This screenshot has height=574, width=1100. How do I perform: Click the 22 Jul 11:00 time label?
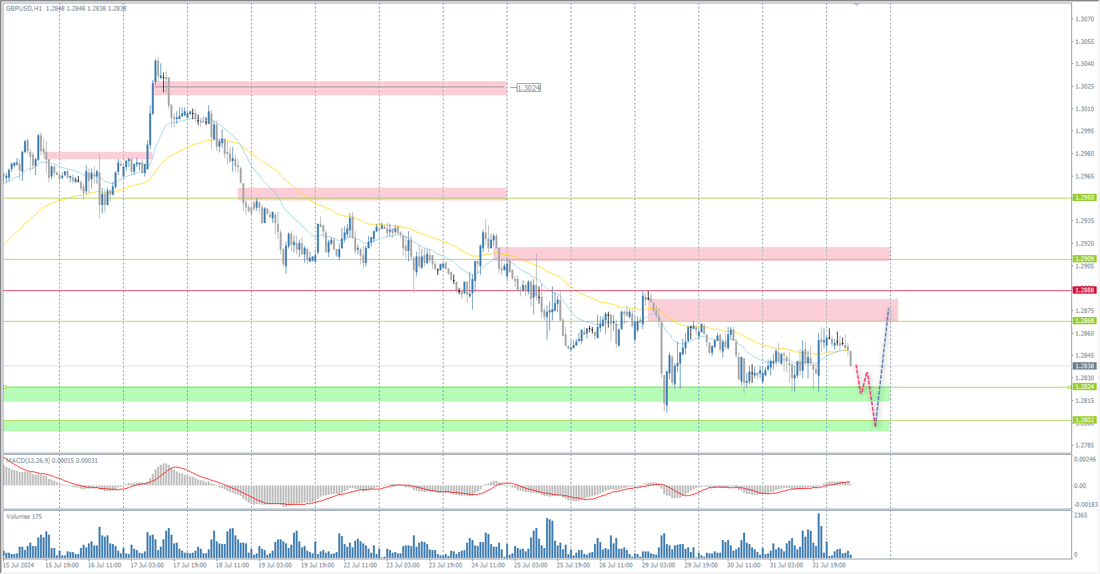pos(360,565)
